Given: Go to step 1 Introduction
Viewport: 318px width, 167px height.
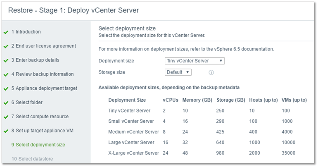Looking at the screenshot, I should pos(26,32).
